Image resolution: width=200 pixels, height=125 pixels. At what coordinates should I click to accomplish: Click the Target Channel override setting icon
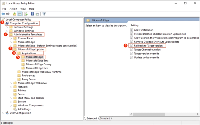tap(132, 49)
